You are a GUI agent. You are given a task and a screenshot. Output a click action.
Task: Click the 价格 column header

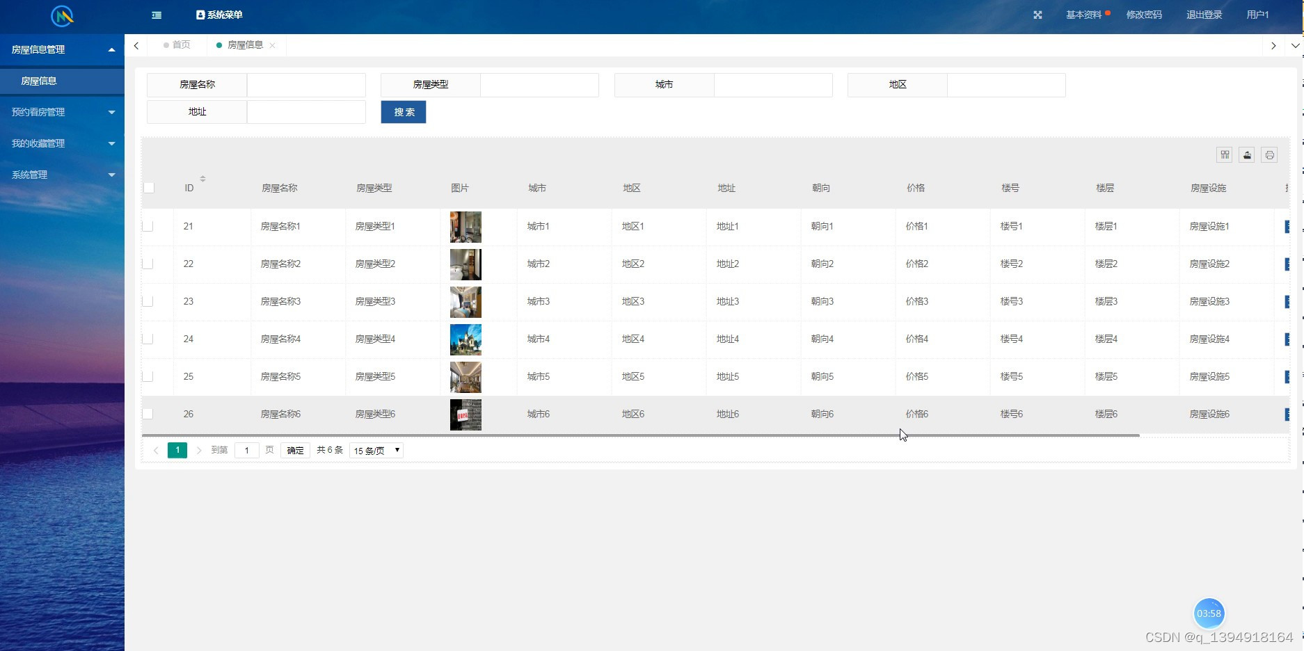pos(916,188)
